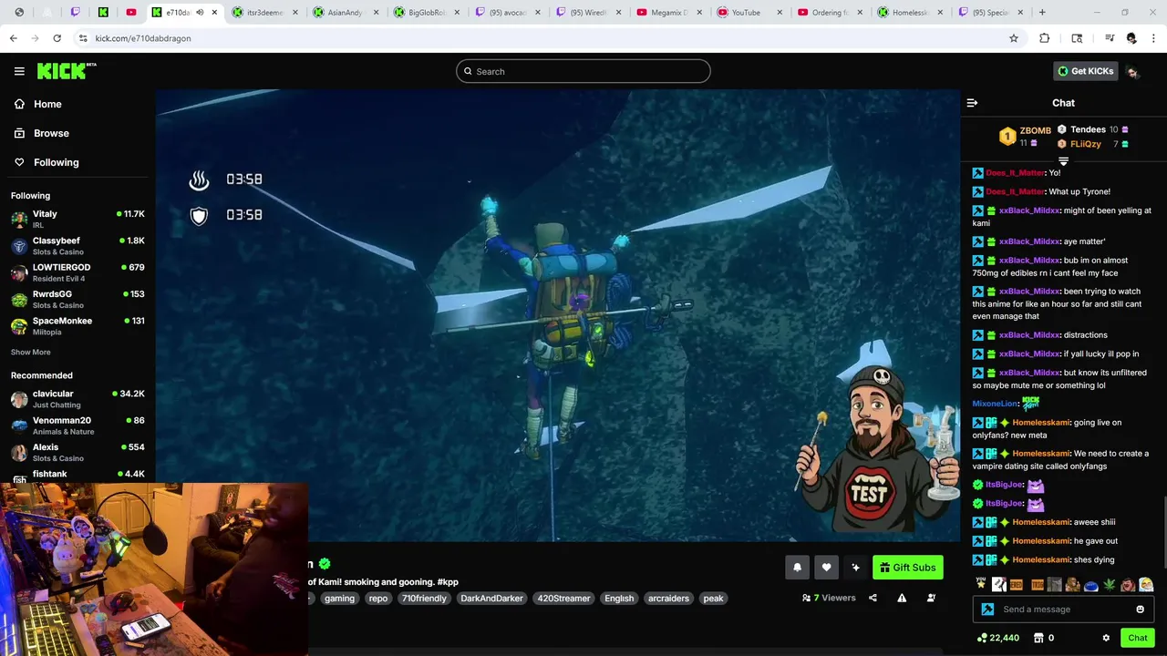This screenshot has width=1167, height=656.
Task: Open Venomman20's recommended channel
Action: (x=77, y=425)
